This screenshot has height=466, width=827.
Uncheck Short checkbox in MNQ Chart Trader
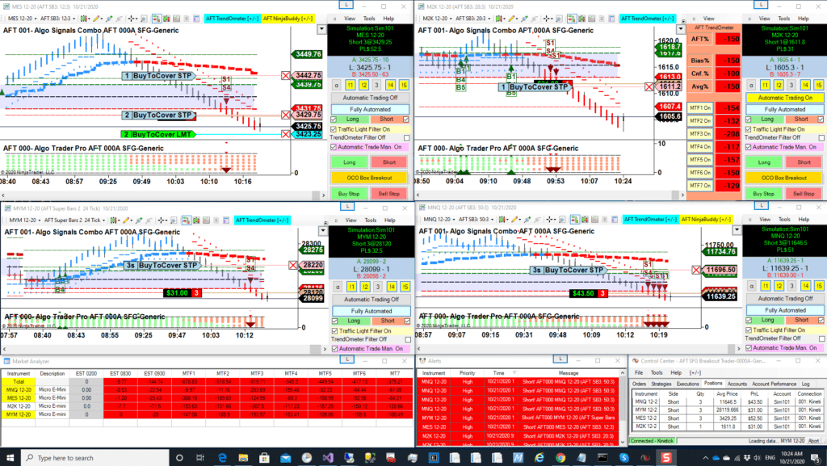coord(821,320)
